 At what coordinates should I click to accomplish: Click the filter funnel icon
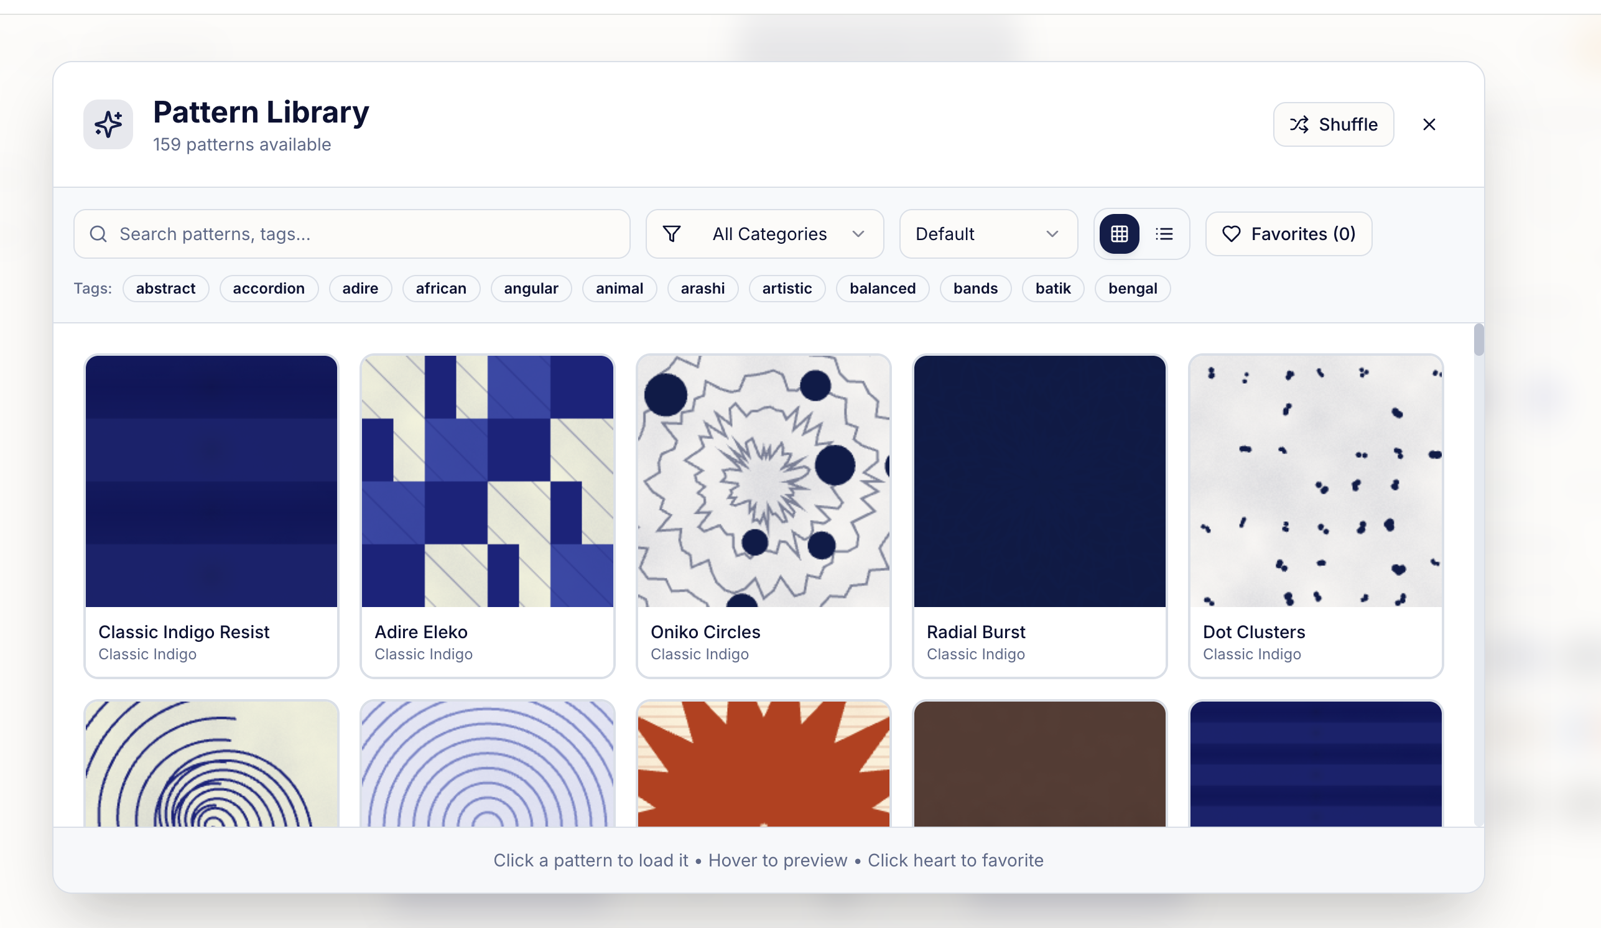coord(673,234)
